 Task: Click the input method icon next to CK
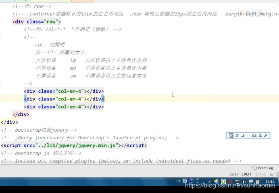click(x=185, y=181)
